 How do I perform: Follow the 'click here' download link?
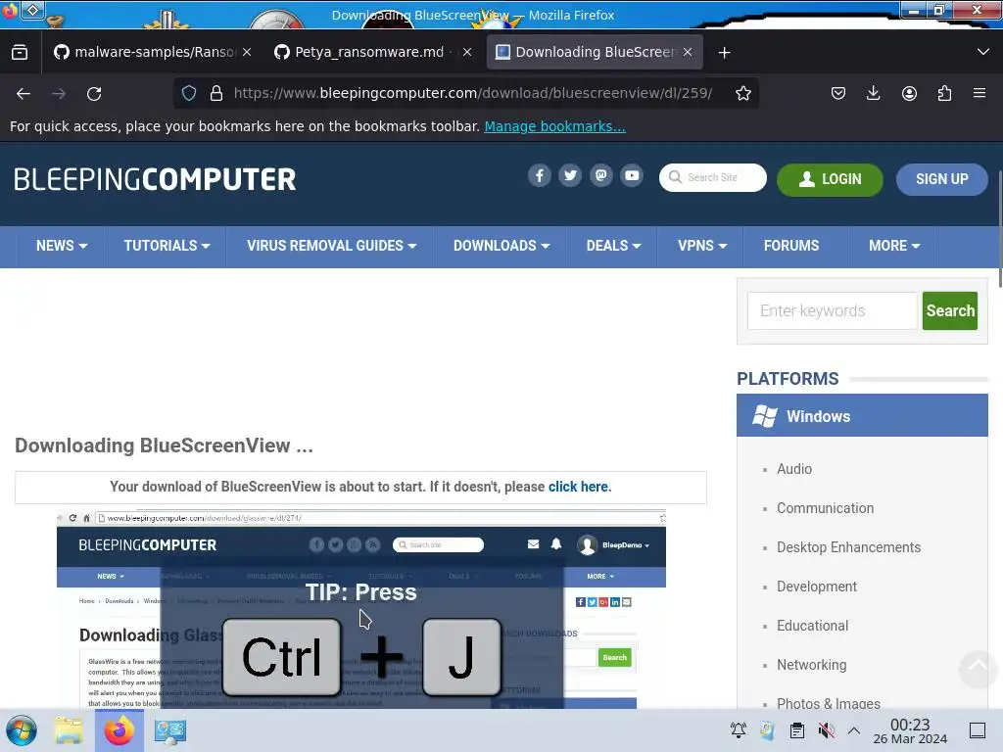[x=580, y=487]
